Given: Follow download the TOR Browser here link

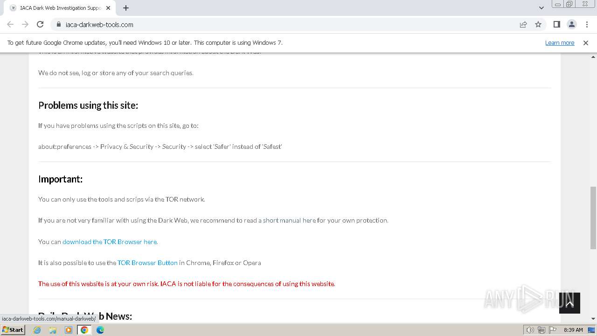Looking at the screenshot, I should coord(110,242).
